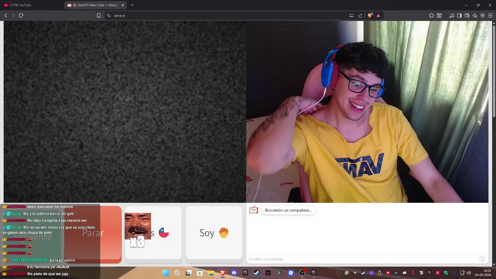Open Roblox from the taskbar
Screen dimensions: 496x279
click(291, 273)
